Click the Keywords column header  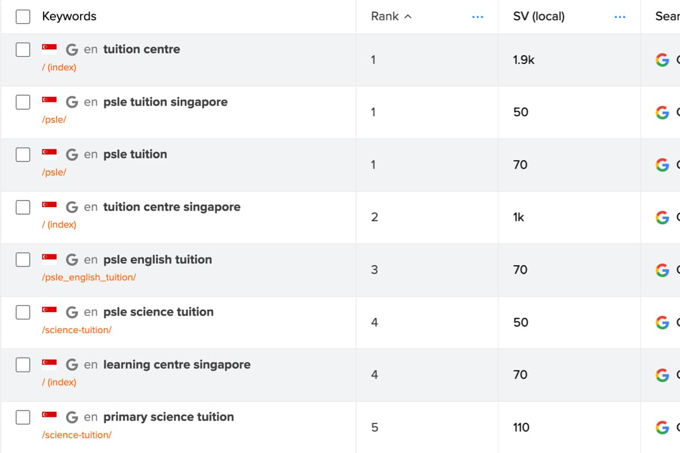coord(69,16)
